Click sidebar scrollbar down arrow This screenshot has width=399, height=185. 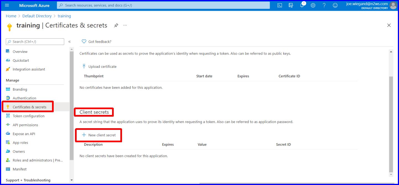(72, 180)
